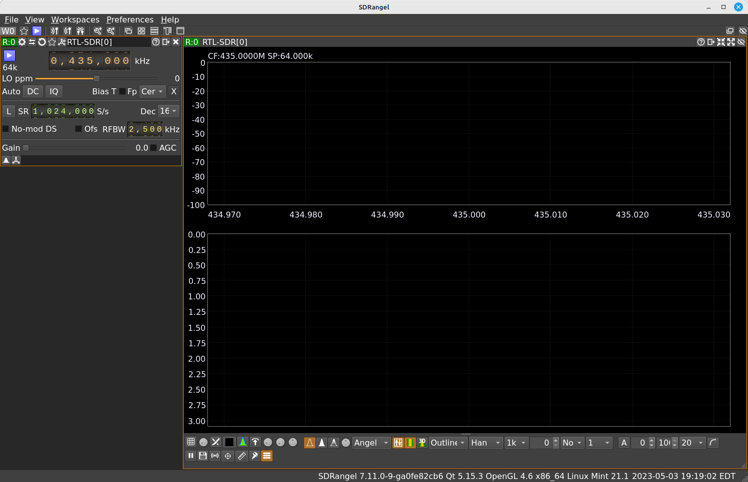
Task: Start RTL-SDR acquisition play button
Action: 9,55
